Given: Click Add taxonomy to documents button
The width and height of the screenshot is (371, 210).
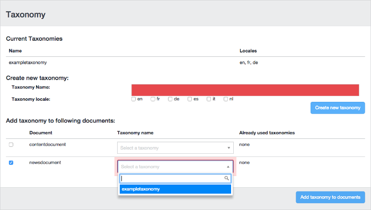Looking at the screenshot, I should [x=330, y=197].
